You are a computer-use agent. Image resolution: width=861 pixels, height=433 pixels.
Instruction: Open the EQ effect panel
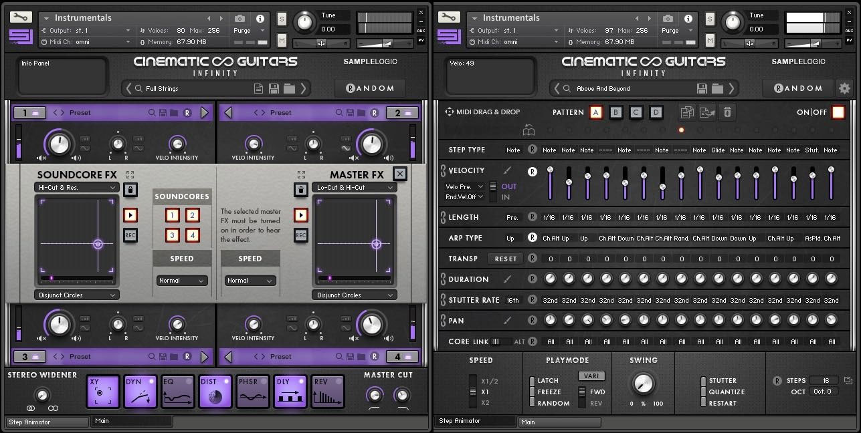click(x=178, y=392)
